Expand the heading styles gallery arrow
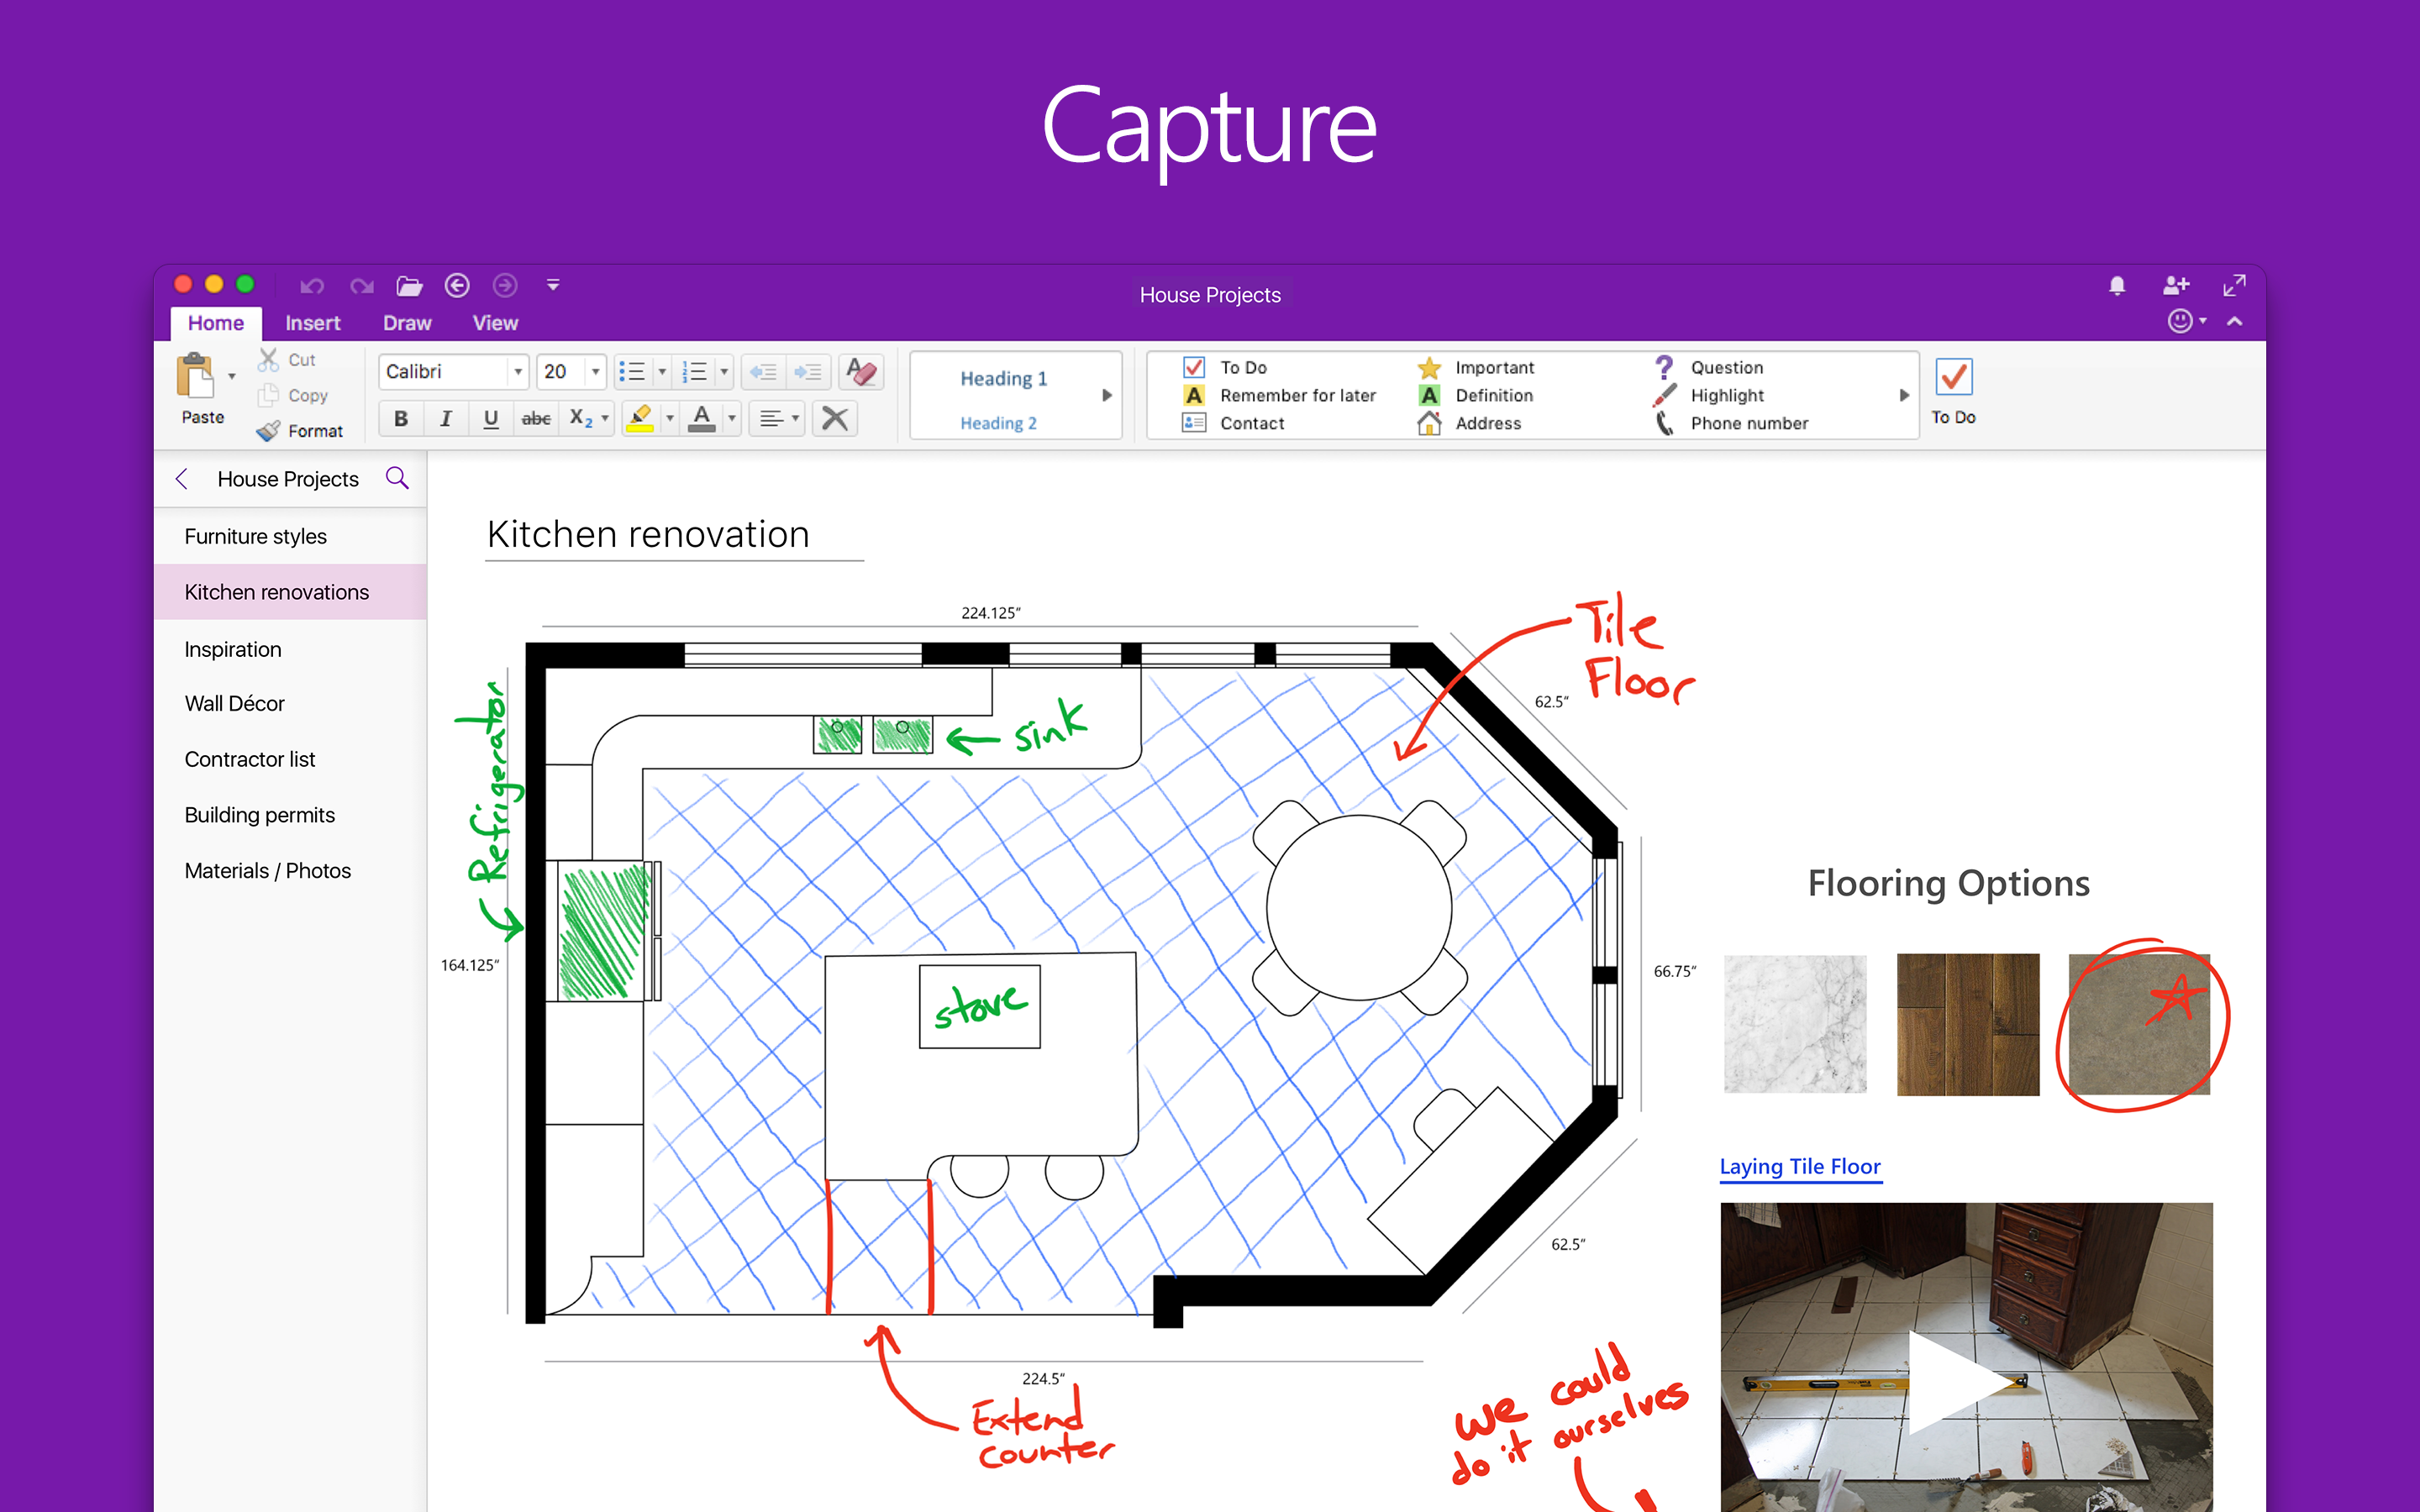The width and height of the screenshot is (2420, 1512). coord(1105,395)
